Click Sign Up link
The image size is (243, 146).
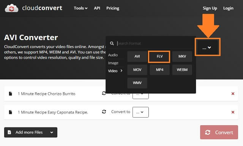pos(210,8)
